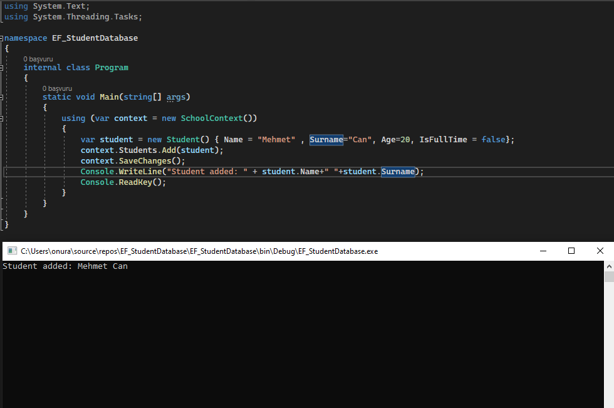Image resolution: width=614 pixels, height=408 pixels.
Task: Collapse the using context statement block
Action: tap(3, 118)
